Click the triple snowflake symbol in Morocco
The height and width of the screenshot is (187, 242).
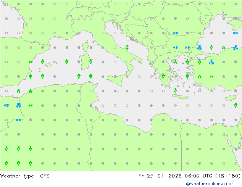[x=19, y=106]
